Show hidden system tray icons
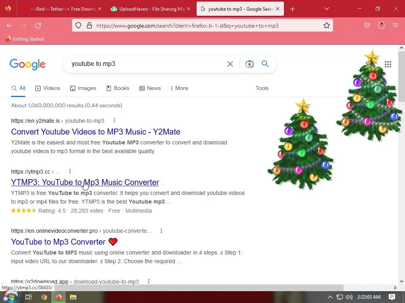 click(330, 297)
